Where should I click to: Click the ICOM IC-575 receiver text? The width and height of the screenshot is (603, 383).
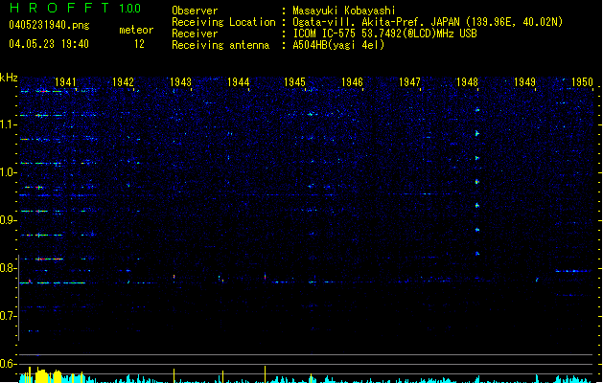[384, 34]
